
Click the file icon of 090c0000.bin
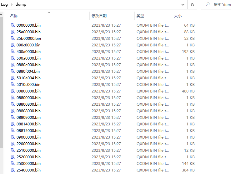point(13,45)
